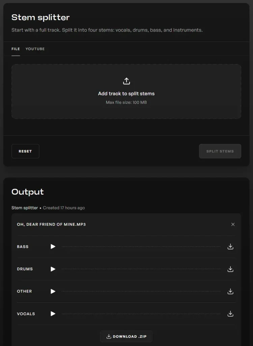Click the DRUMS stem label
This screenshot has height=346, width=253.
click(25, 269)
